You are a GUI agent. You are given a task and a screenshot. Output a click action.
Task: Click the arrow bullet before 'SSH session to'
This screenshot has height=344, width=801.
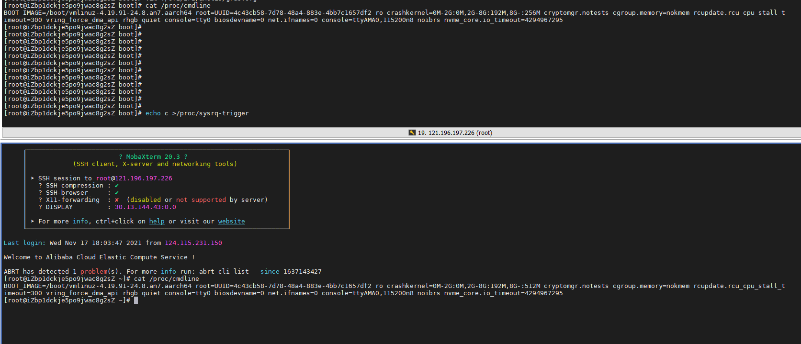tap(33, 178)
